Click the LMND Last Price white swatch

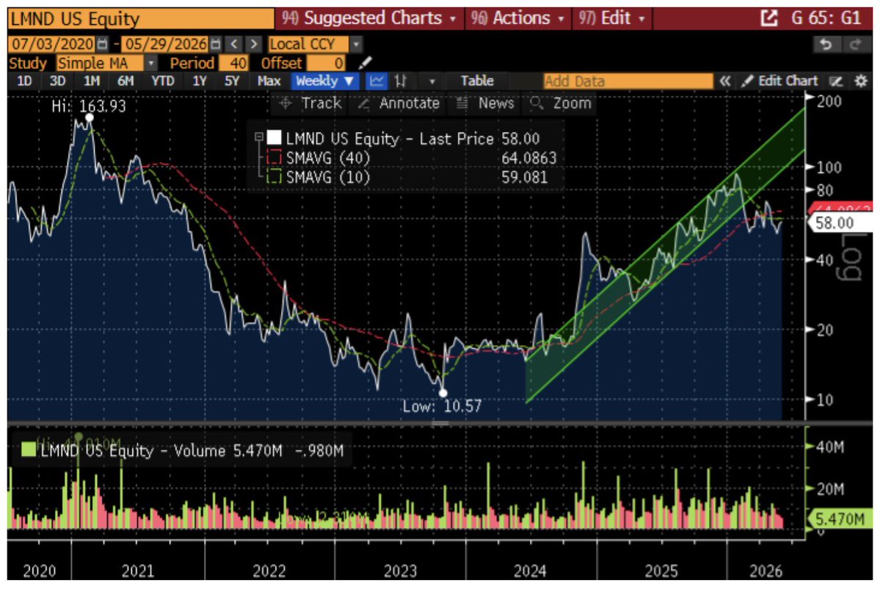pos(274,137)
